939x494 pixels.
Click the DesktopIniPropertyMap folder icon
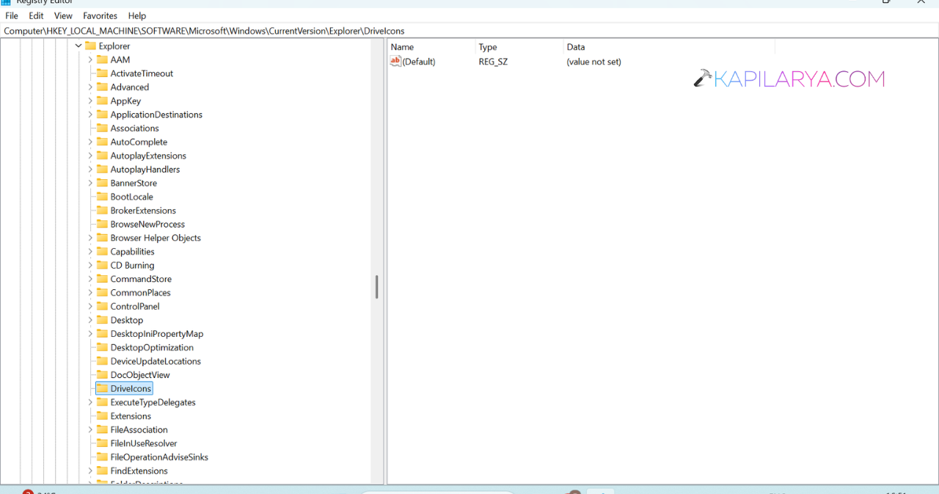click(x=103, y=334)
